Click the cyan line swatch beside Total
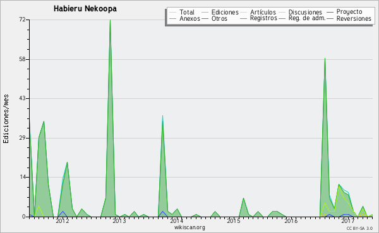Screen dimensions: 379x233 173,12
